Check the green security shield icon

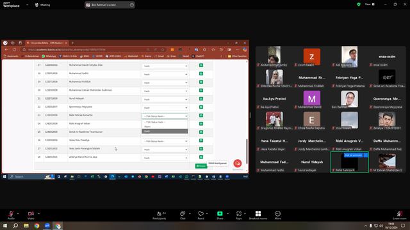click(x=359, y=4)
